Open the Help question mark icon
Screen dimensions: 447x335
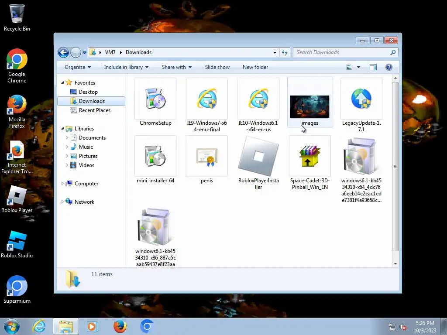coord(389,67)
